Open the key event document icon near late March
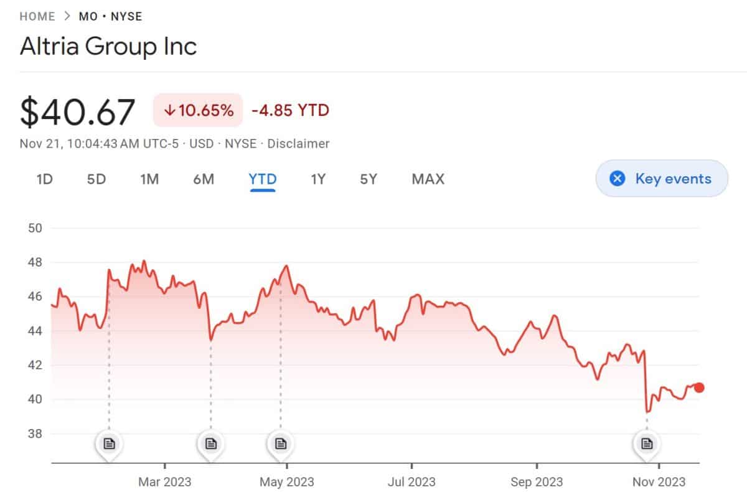The image size is (747, 492). coord(211,443)
